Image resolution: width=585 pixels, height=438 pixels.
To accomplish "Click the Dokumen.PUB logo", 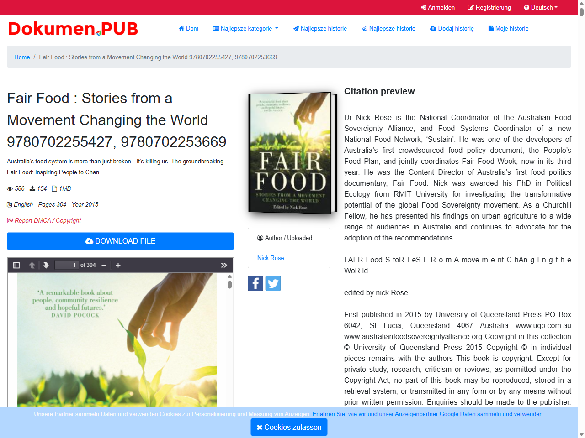I will point(73,29).
